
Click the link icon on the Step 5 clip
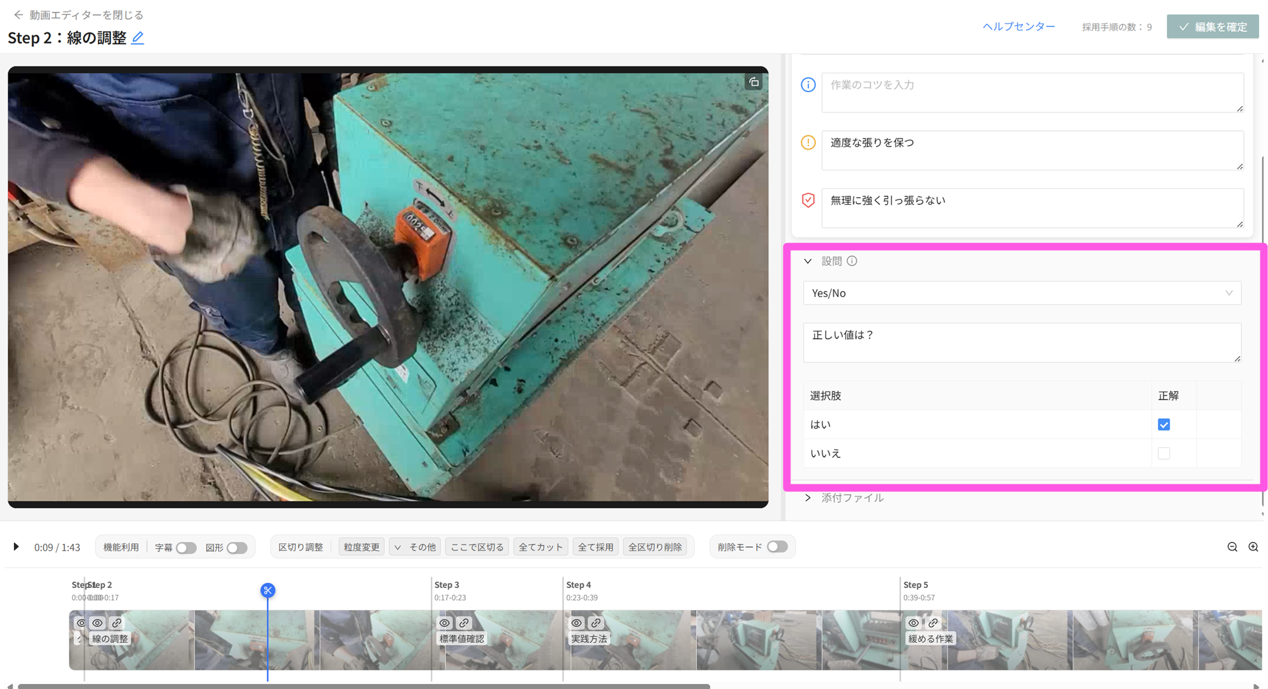pos(933,623)
